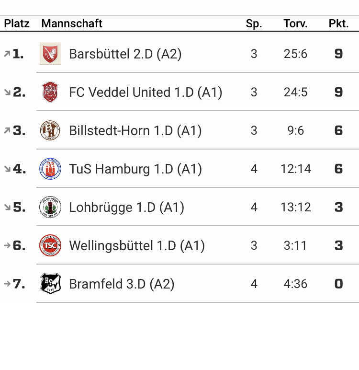Click the Lohbrügge club crest
This screenshot has height=370, width=359.
[50, 207]
